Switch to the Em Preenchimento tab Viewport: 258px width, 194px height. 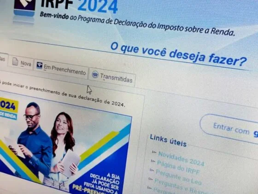click(61, 70)
